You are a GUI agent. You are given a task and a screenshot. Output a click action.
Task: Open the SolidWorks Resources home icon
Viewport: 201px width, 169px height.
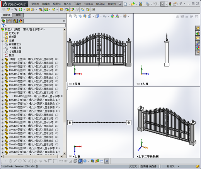coord(198,28)
